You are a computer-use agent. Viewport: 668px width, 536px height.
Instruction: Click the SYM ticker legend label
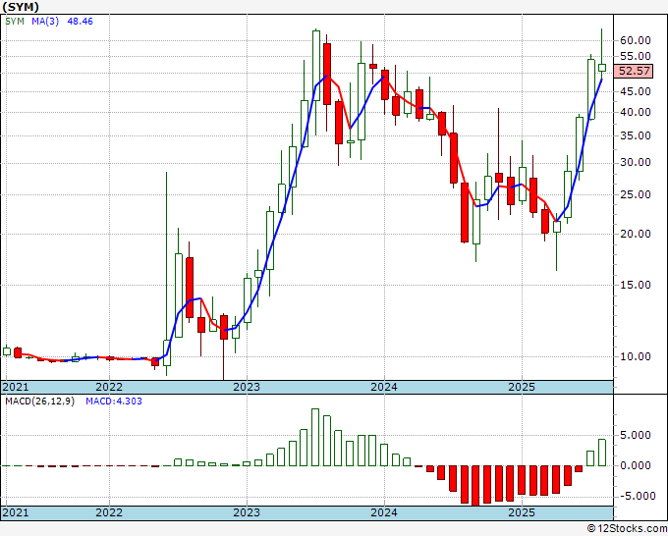pyautogui.click(x=15, y=22)
